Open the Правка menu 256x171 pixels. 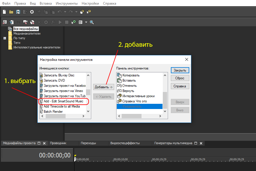pyautogui.click(x=20, y=3)
